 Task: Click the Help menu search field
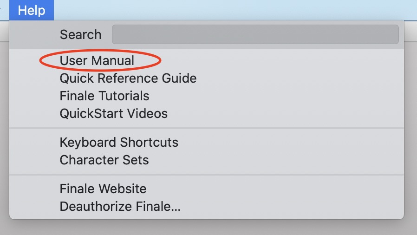click(x=255, y=35)
